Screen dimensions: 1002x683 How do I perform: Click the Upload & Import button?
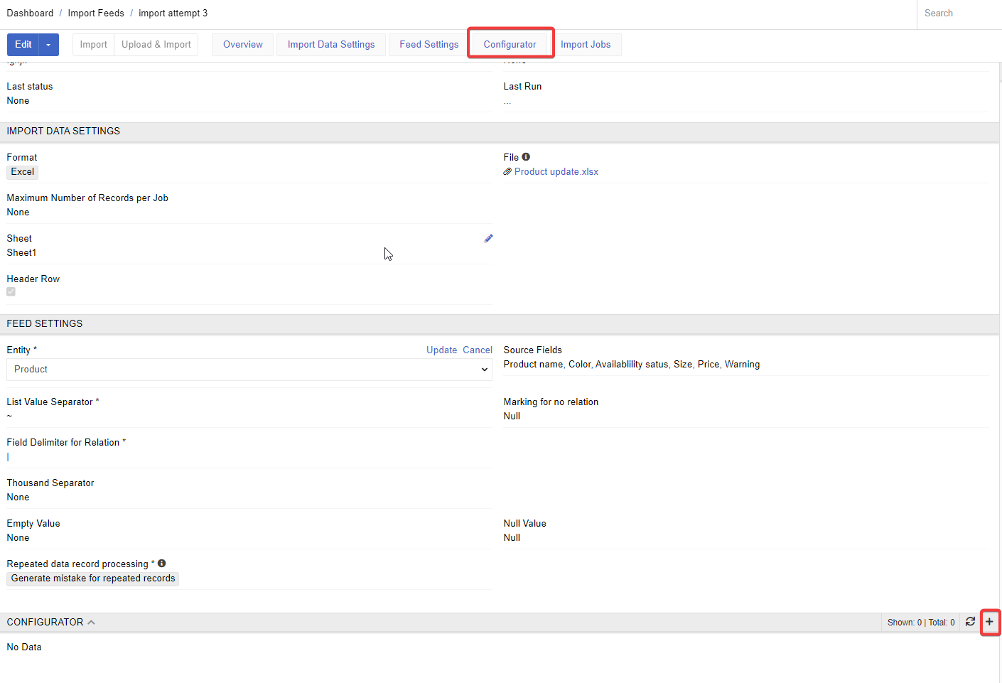pos(156,45)
